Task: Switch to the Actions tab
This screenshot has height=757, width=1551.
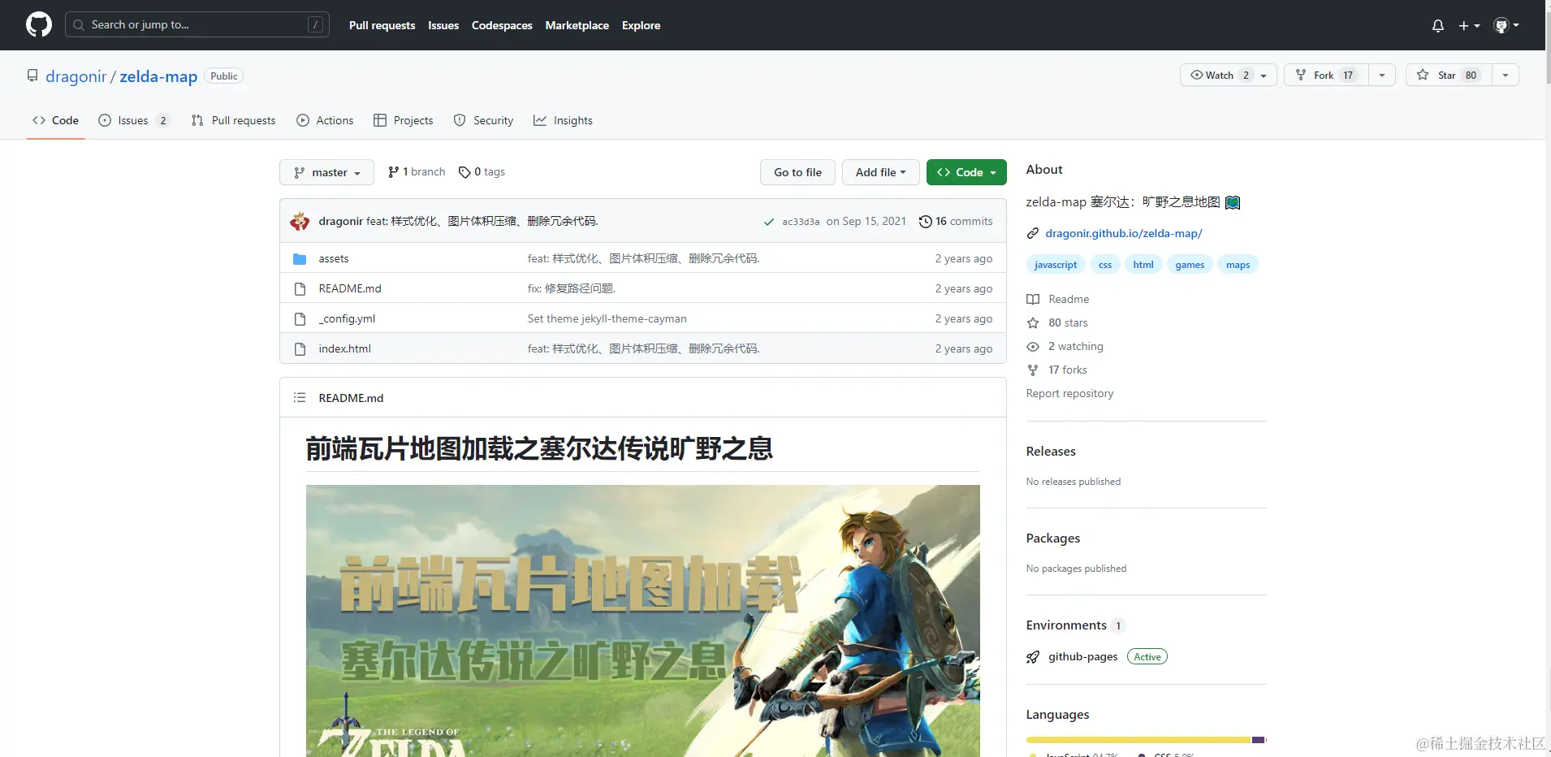Action: click(x=325, y=120)
